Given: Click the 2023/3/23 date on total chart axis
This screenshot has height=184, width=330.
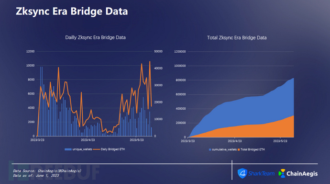Looking at the screenshot, I should pyautogui.click(x=188, y=141).
